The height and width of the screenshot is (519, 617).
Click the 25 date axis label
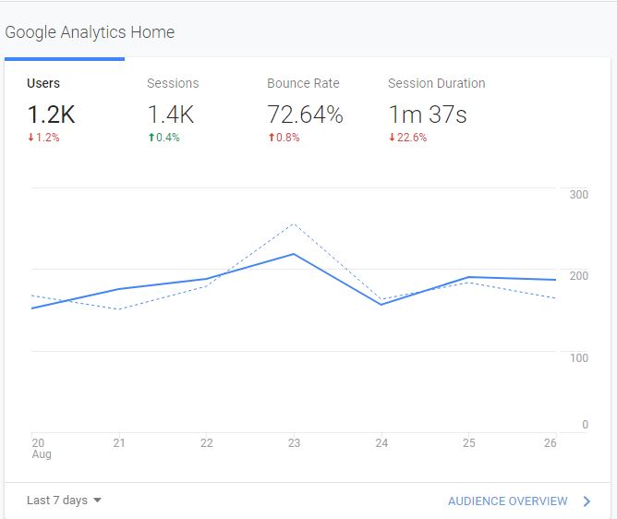coord(469,443)
